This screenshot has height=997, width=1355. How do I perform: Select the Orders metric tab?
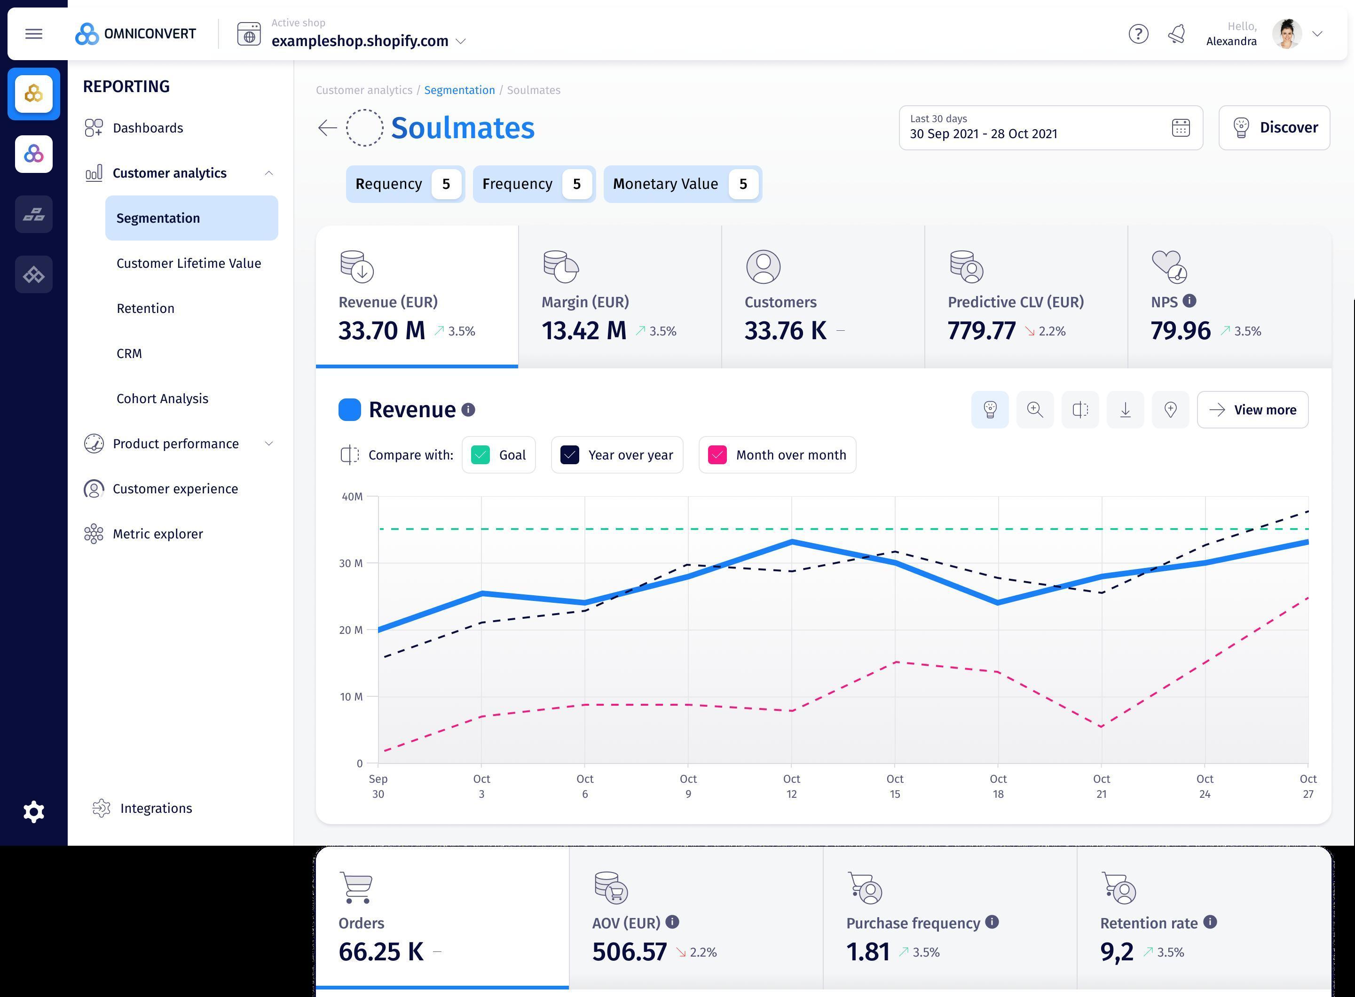click(x=442, y=917)
